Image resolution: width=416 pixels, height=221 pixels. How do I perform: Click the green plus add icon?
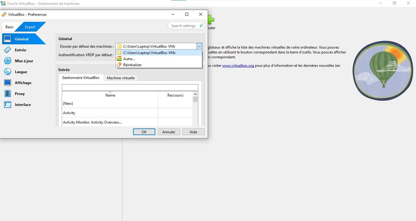click(211, 20)
